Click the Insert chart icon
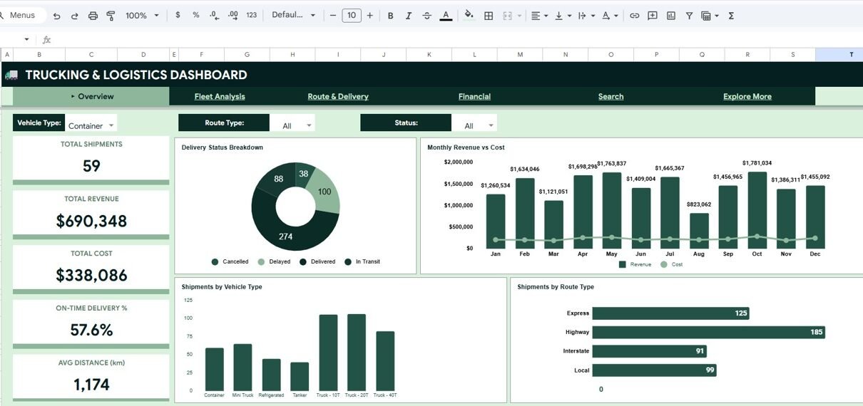Viewport: 863px width, 406px height. [670, 16]
